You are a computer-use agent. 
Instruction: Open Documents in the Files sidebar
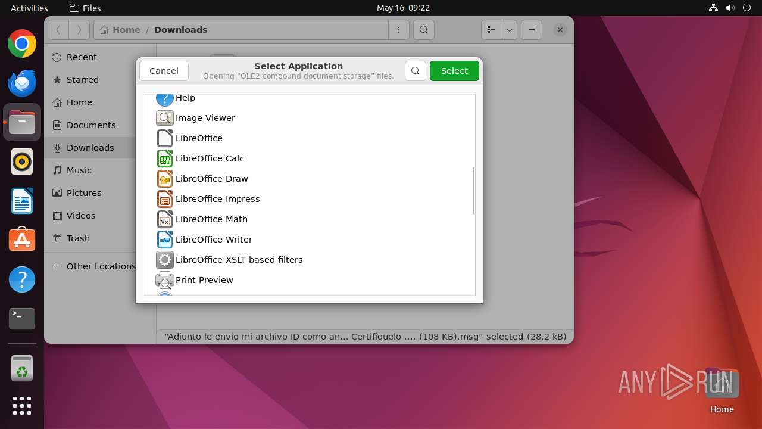tap(90, 125)
